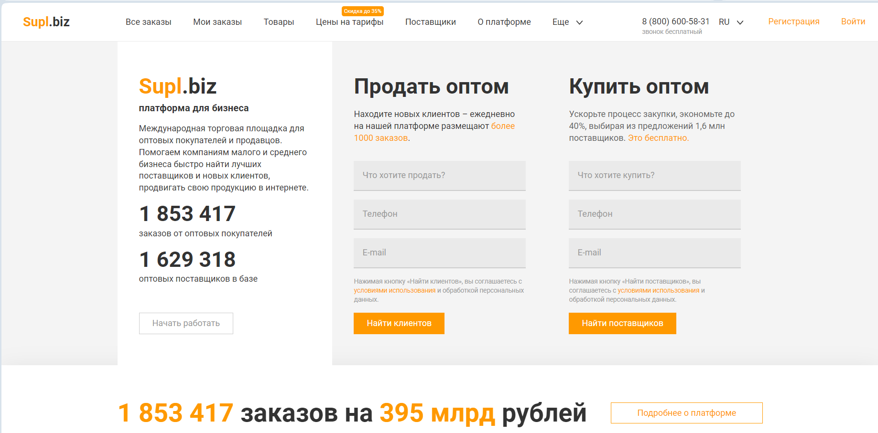Call the phone number 8 (800) 600-58-31
Screen dimensions: 878x433
click(676, 21)
